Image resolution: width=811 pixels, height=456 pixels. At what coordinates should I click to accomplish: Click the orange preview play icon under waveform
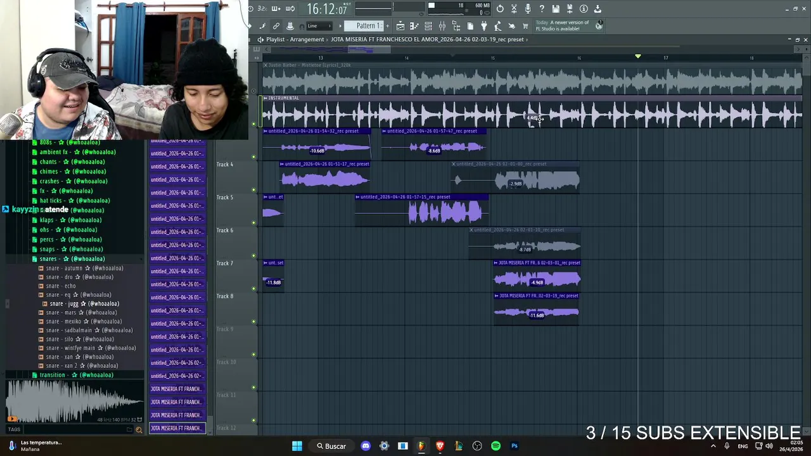pos(11,419)
